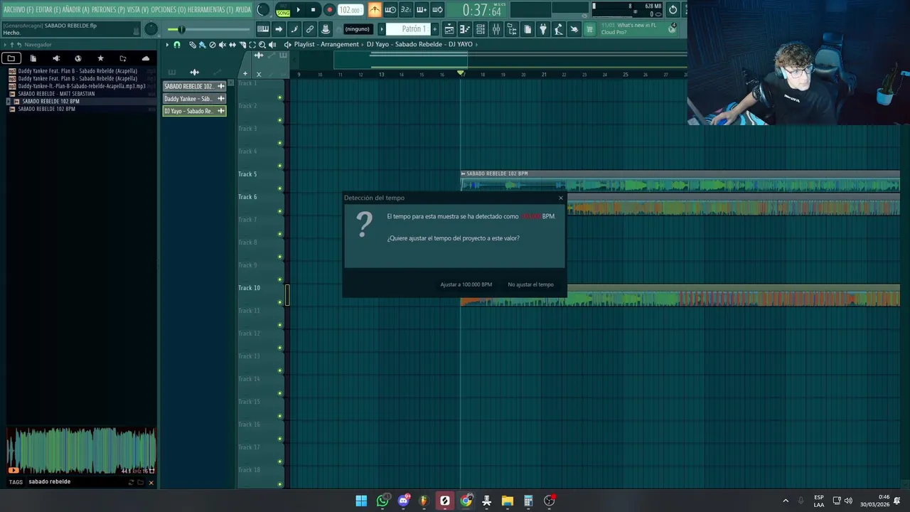The height and width of the screenshot is (512, 910).
Task: Open the Mixer window icon
Action: coord(496,29)
